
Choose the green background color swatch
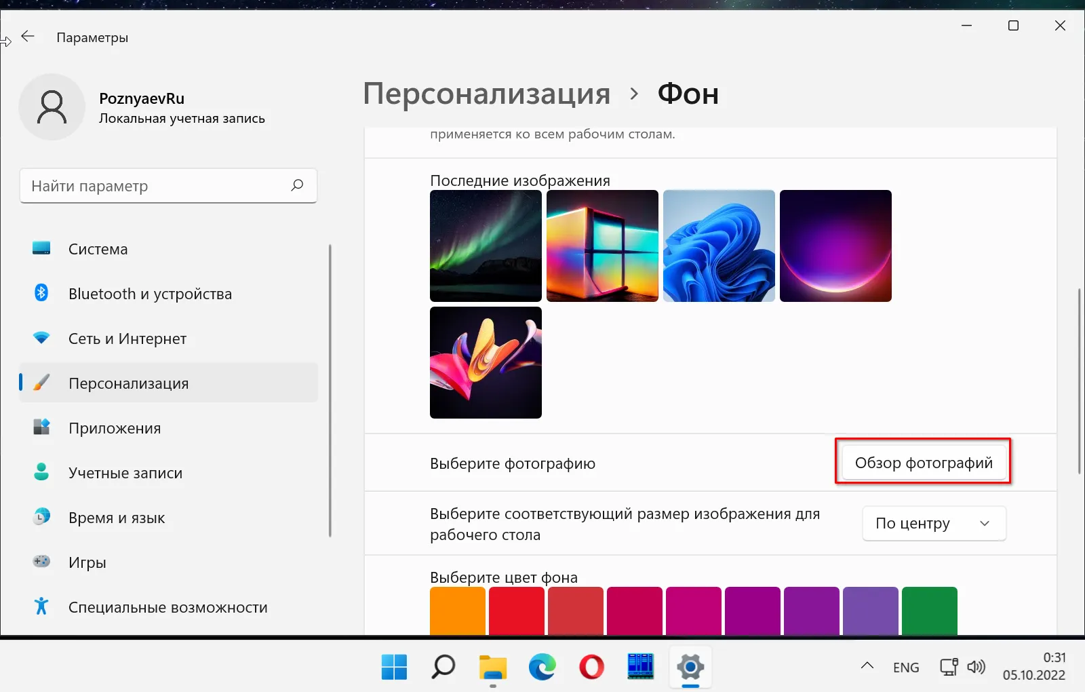point(929,611)
